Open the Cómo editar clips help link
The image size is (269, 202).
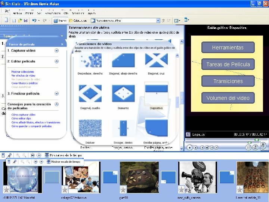pos(21,119)
